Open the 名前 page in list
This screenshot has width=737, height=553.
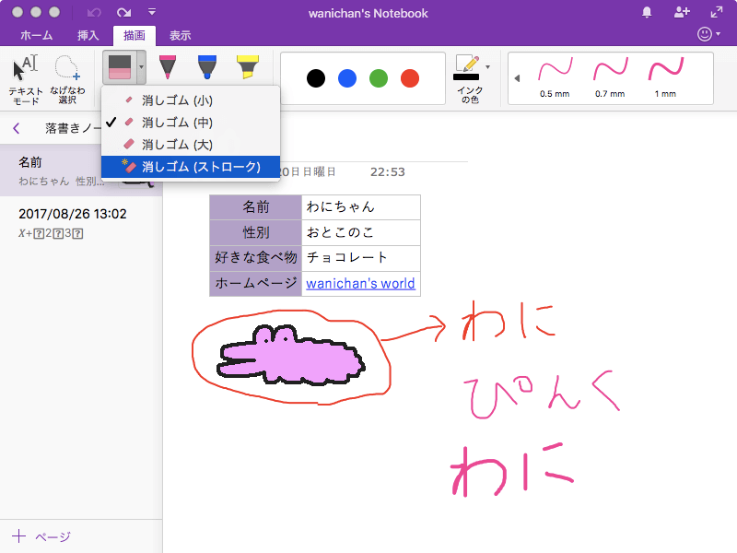[x=81, y=171]
